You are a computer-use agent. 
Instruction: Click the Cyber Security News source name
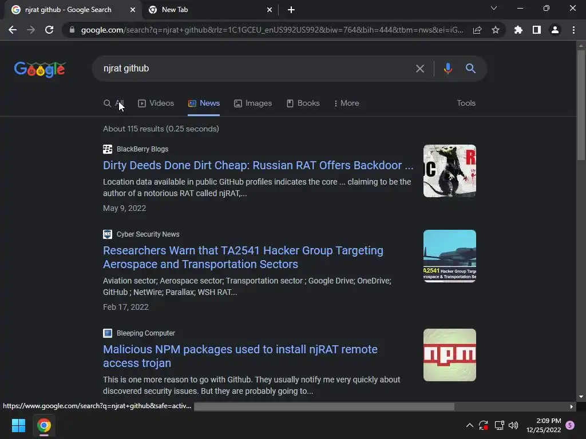[148, 234]
